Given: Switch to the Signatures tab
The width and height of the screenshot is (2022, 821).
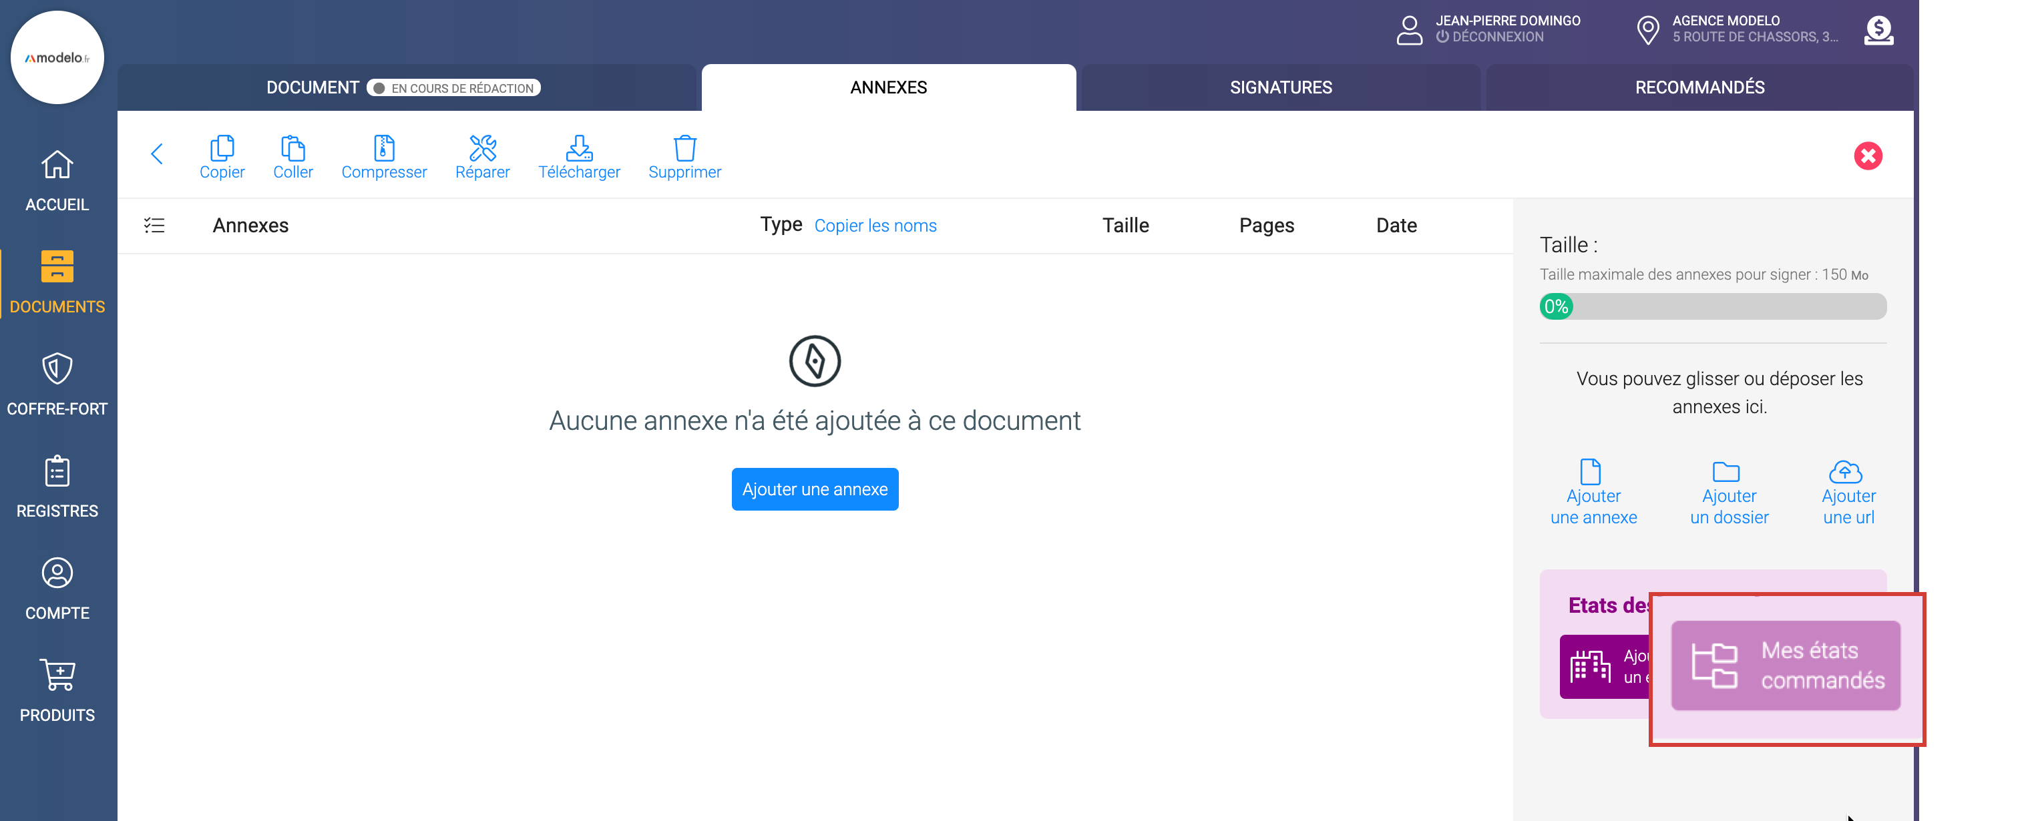Looking at the screenshot, I should (x=1280, y=87).
